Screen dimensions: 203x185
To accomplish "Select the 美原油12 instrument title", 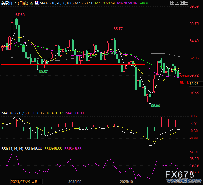I will point(8,3).
